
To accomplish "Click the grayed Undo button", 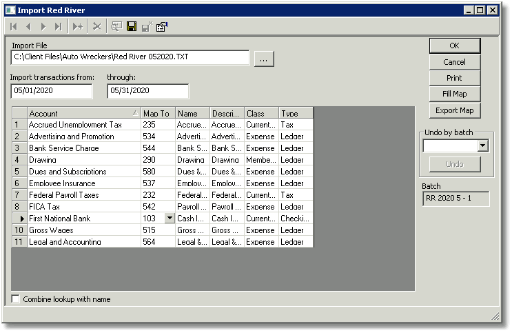I will [x=455, y=164].
